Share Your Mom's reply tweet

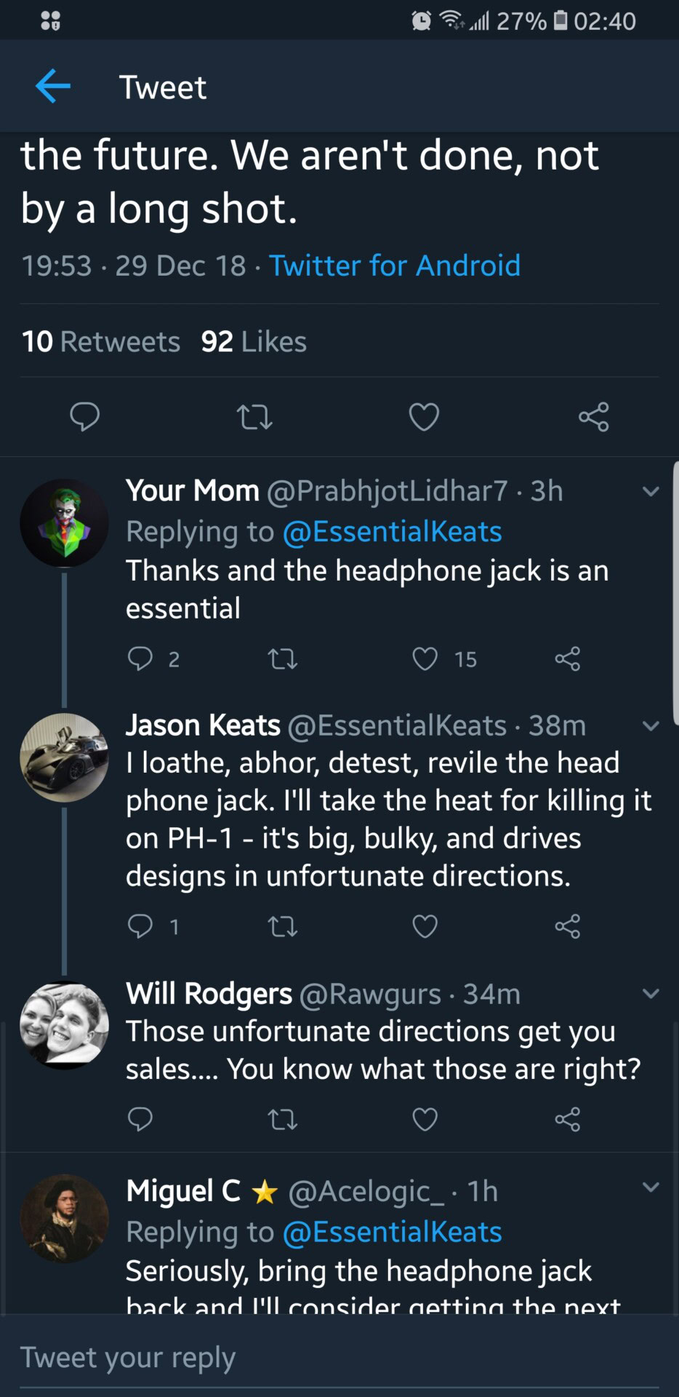(x=567, y=659)
